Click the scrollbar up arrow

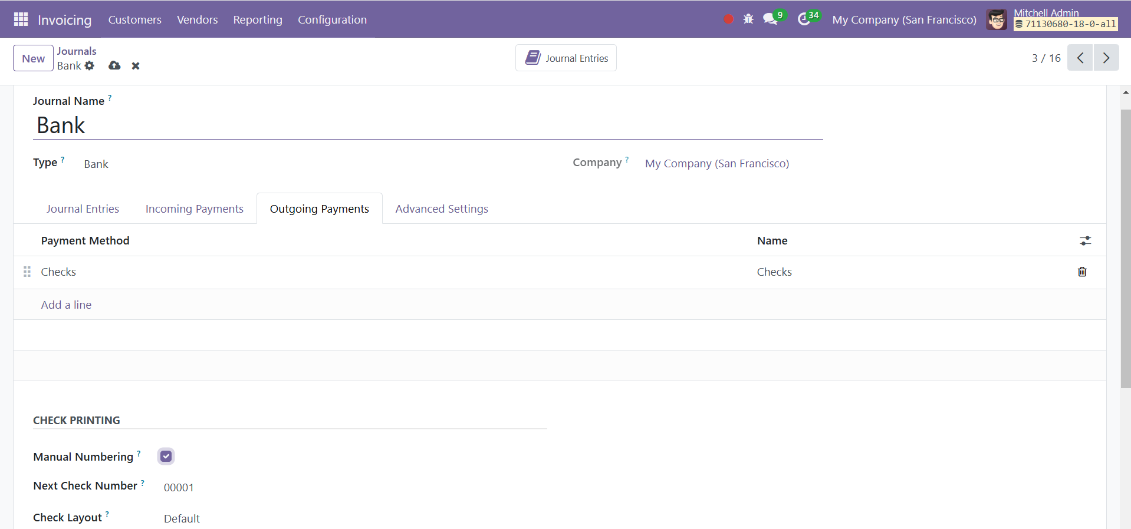coord(1126,92)
